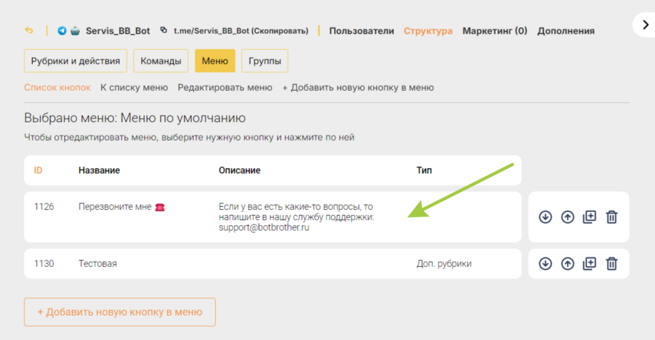Select the ID cell 1130

pos(44,263)
